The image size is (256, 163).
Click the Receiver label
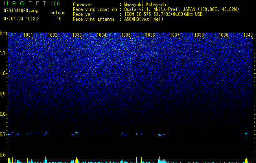click(x=83, y=14)
